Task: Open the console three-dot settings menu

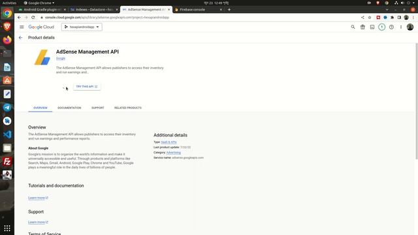Action: coord(400,27)
